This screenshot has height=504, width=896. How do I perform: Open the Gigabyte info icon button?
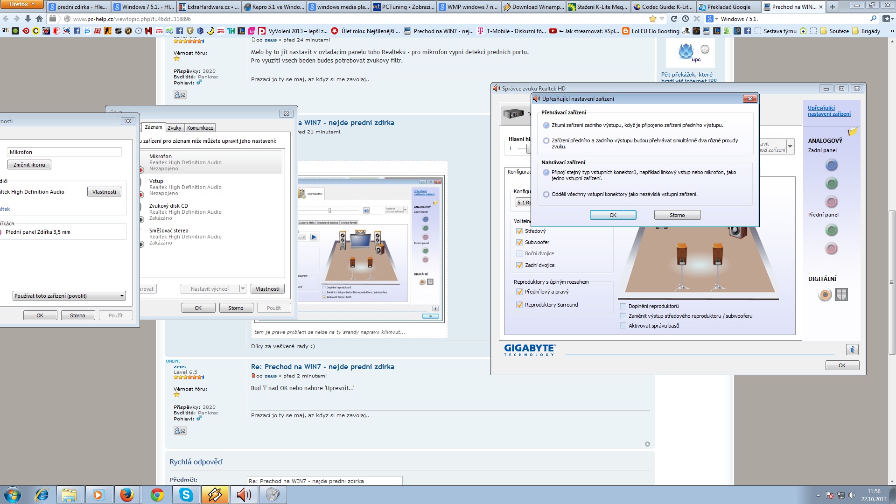(x=852, y=349)
